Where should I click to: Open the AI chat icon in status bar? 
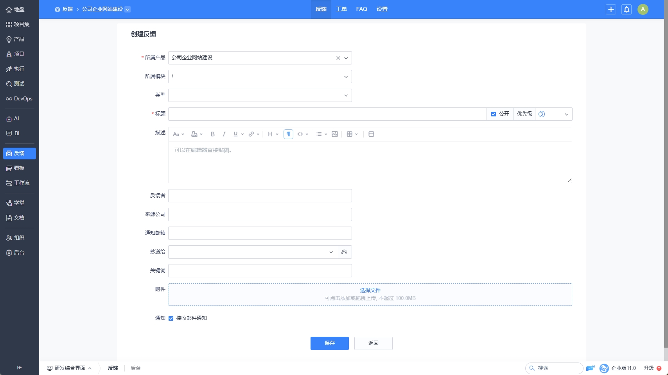pyautogui.click(x=591, y=368)
